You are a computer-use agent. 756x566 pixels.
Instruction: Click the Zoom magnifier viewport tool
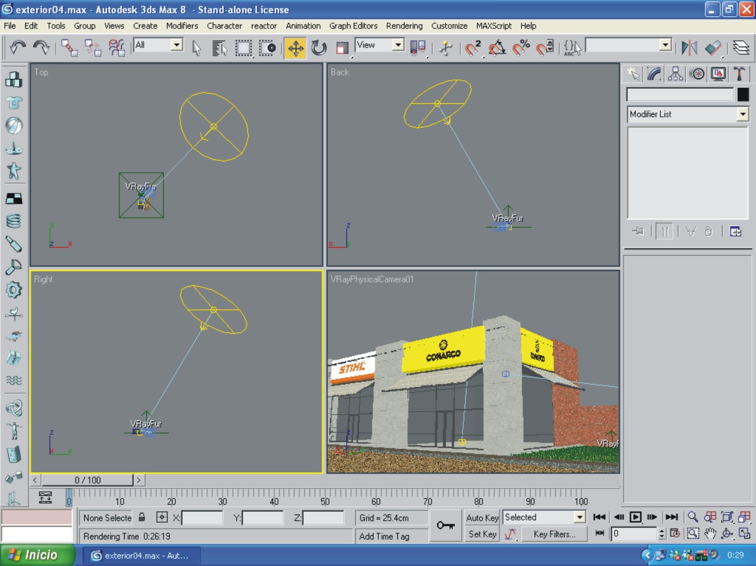tap(692, 517)
